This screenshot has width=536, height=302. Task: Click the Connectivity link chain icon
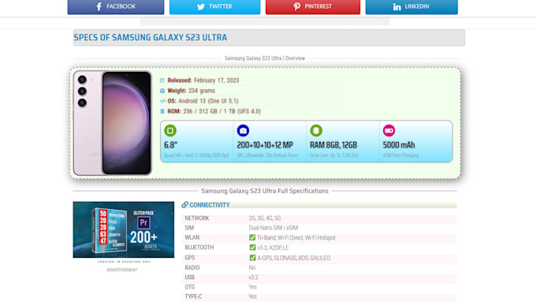point(184,204)
